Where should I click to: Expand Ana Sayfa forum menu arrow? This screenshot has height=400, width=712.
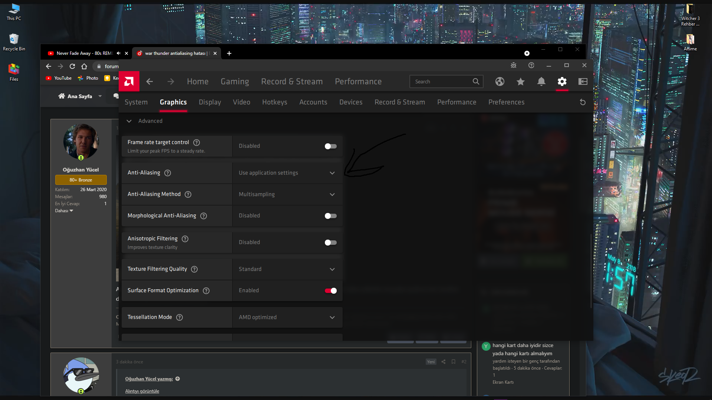100,96
